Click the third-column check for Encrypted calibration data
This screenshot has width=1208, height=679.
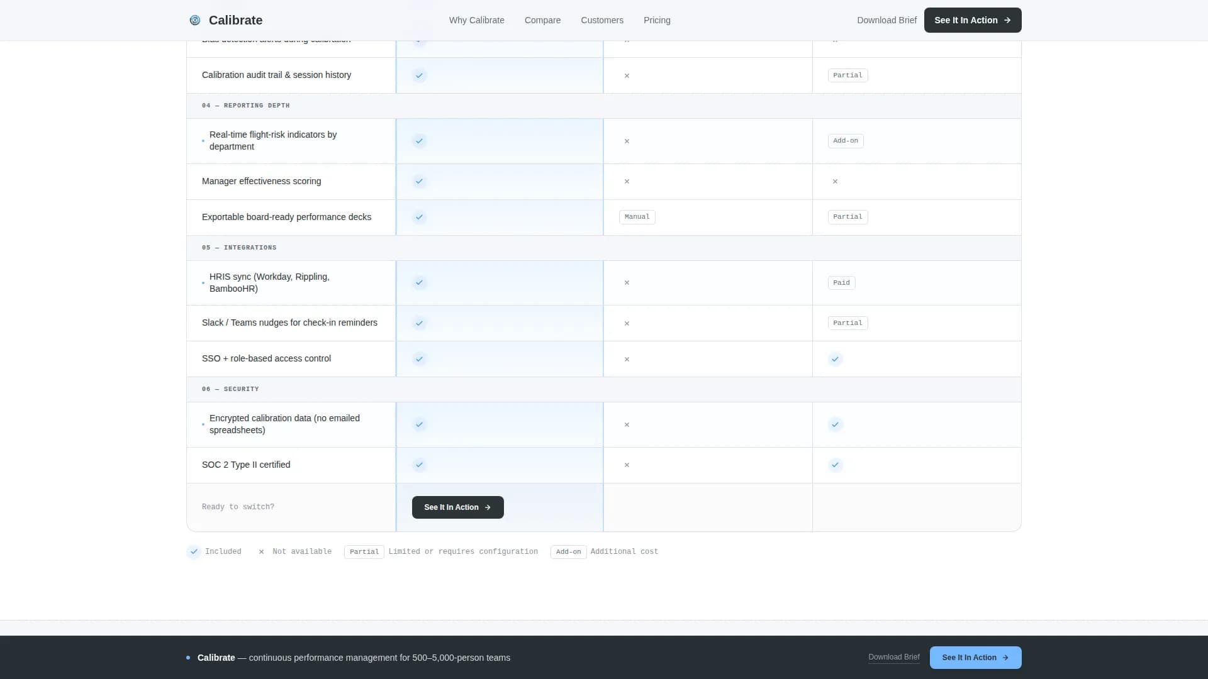pos(835,424)
